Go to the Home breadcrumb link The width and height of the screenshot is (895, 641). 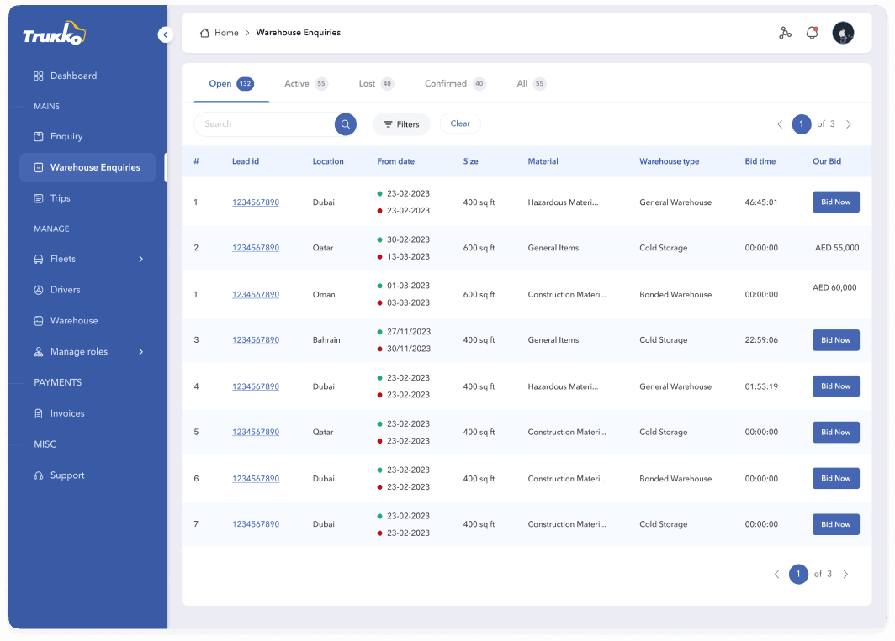point(226,33)
